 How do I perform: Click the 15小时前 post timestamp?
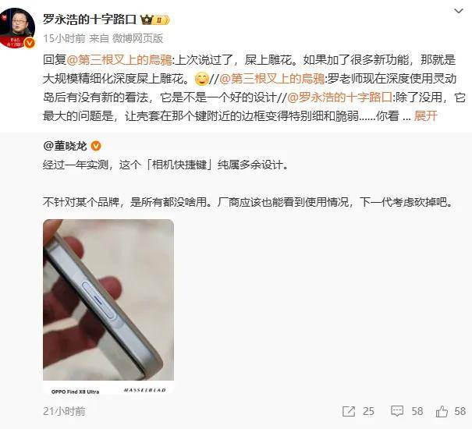64,38
